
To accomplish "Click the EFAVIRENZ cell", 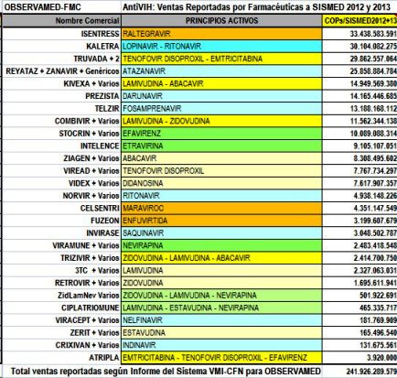I will coord(221,134).
